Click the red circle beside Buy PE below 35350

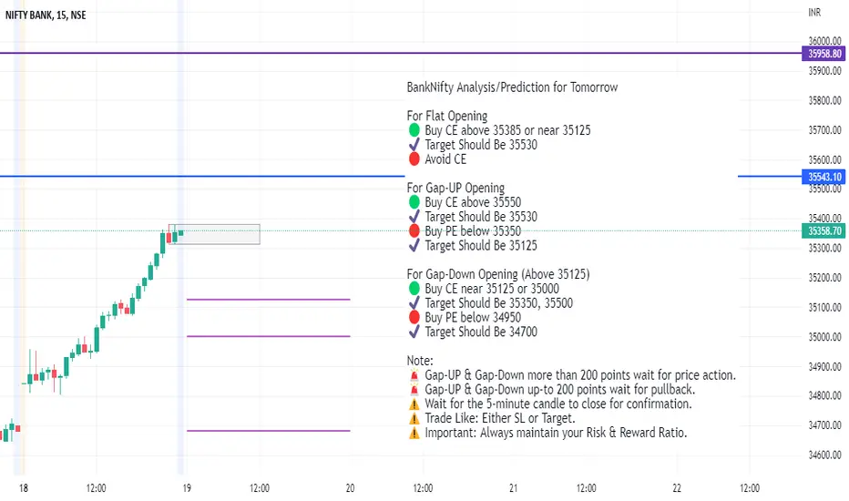point(414,231)
